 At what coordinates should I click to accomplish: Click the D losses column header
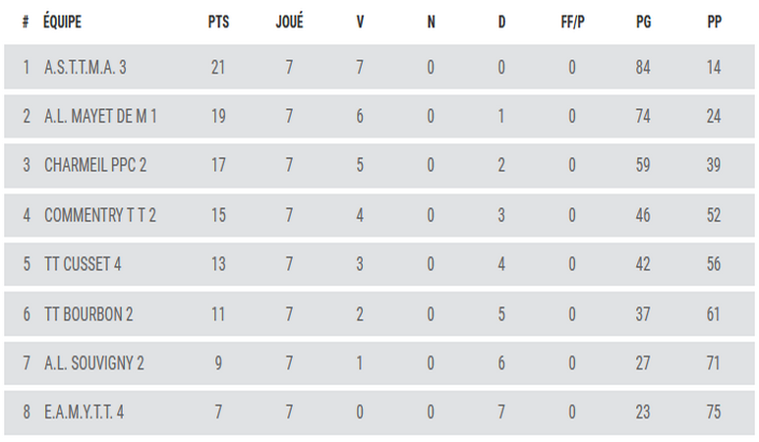tap(501, 22)
